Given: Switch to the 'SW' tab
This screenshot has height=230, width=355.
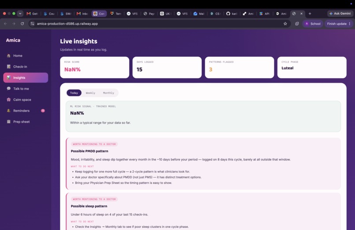Looking at the screenshot, I should pos(66,14).
